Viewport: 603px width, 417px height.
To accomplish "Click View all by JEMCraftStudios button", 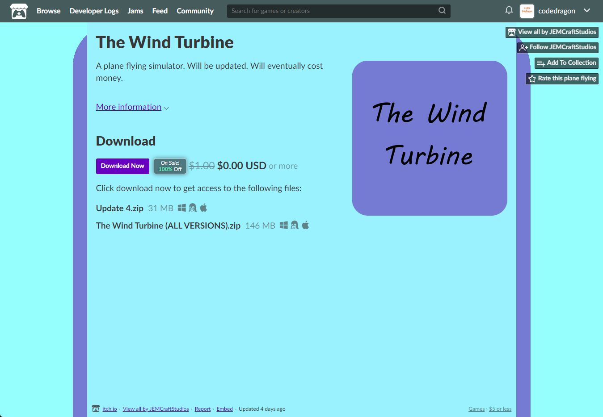I will [x=552, y=32].
